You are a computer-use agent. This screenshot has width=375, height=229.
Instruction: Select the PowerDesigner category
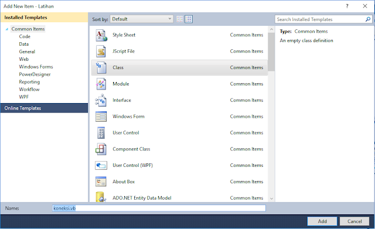(35, 74)
